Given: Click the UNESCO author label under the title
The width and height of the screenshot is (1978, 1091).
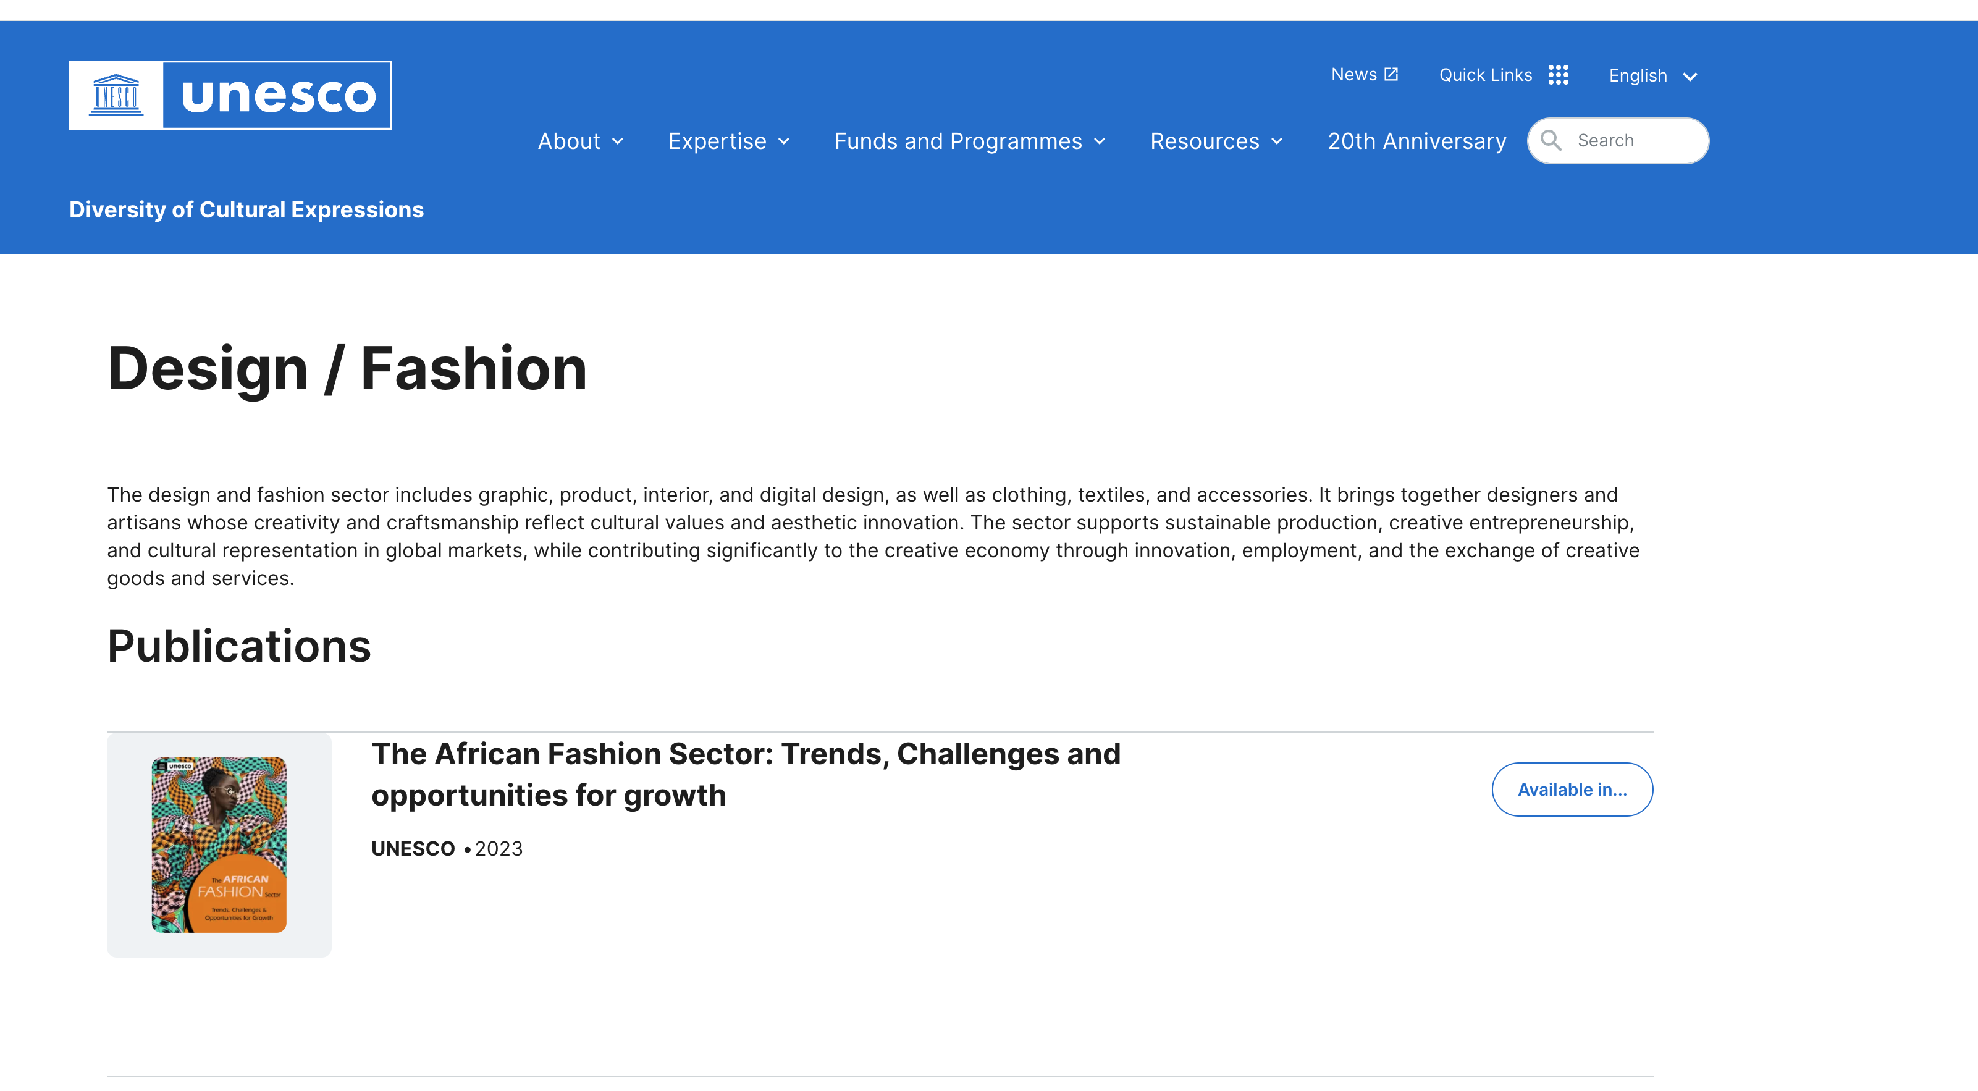Looking at the screenshot, I should pos(413,848).
